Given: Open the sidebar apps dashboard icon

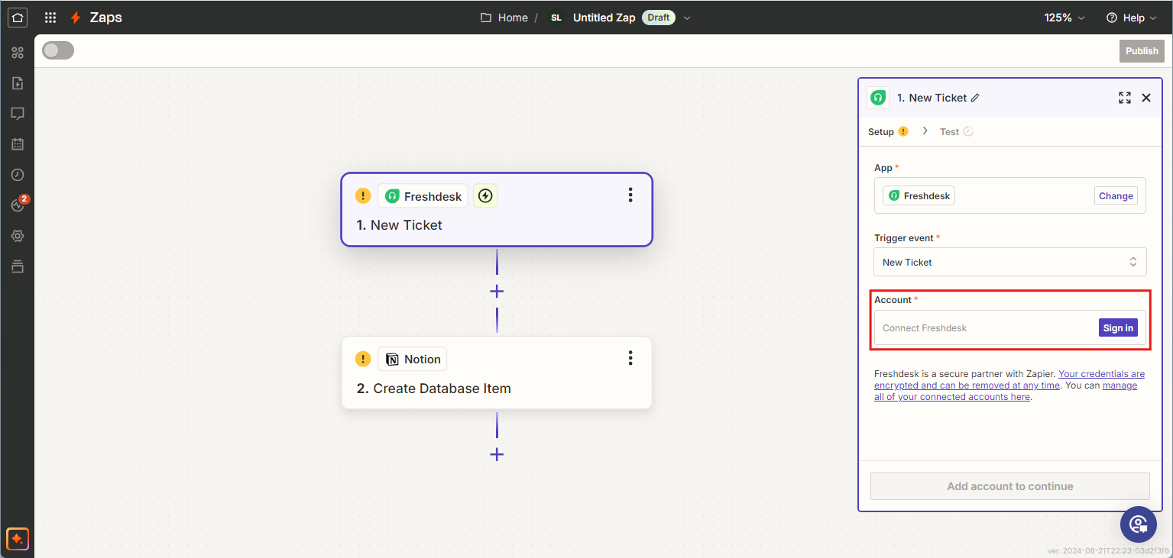Looking at the screenshot, I should 18,53.
